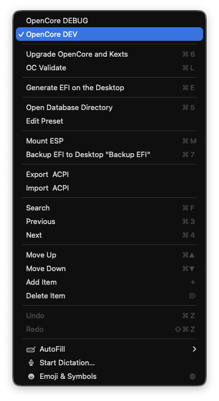Select Generate EFI on the Desktop
Image resolution: width=219 pixels, height=401 pixels.
click(110, 88)
